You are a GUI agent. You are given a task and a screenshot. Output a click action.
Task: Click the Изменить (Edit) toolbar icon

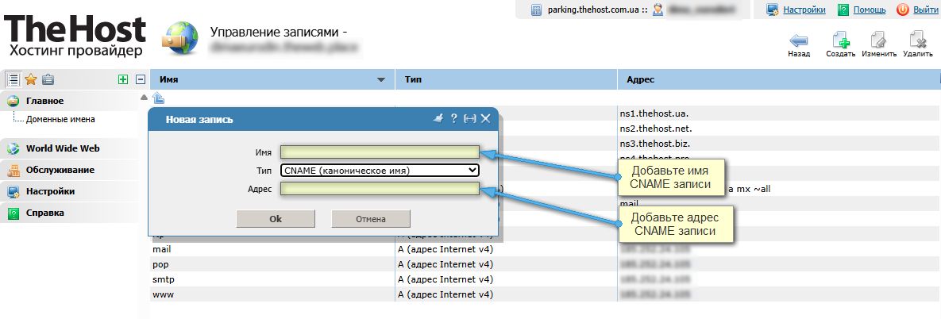pos(878,41)
